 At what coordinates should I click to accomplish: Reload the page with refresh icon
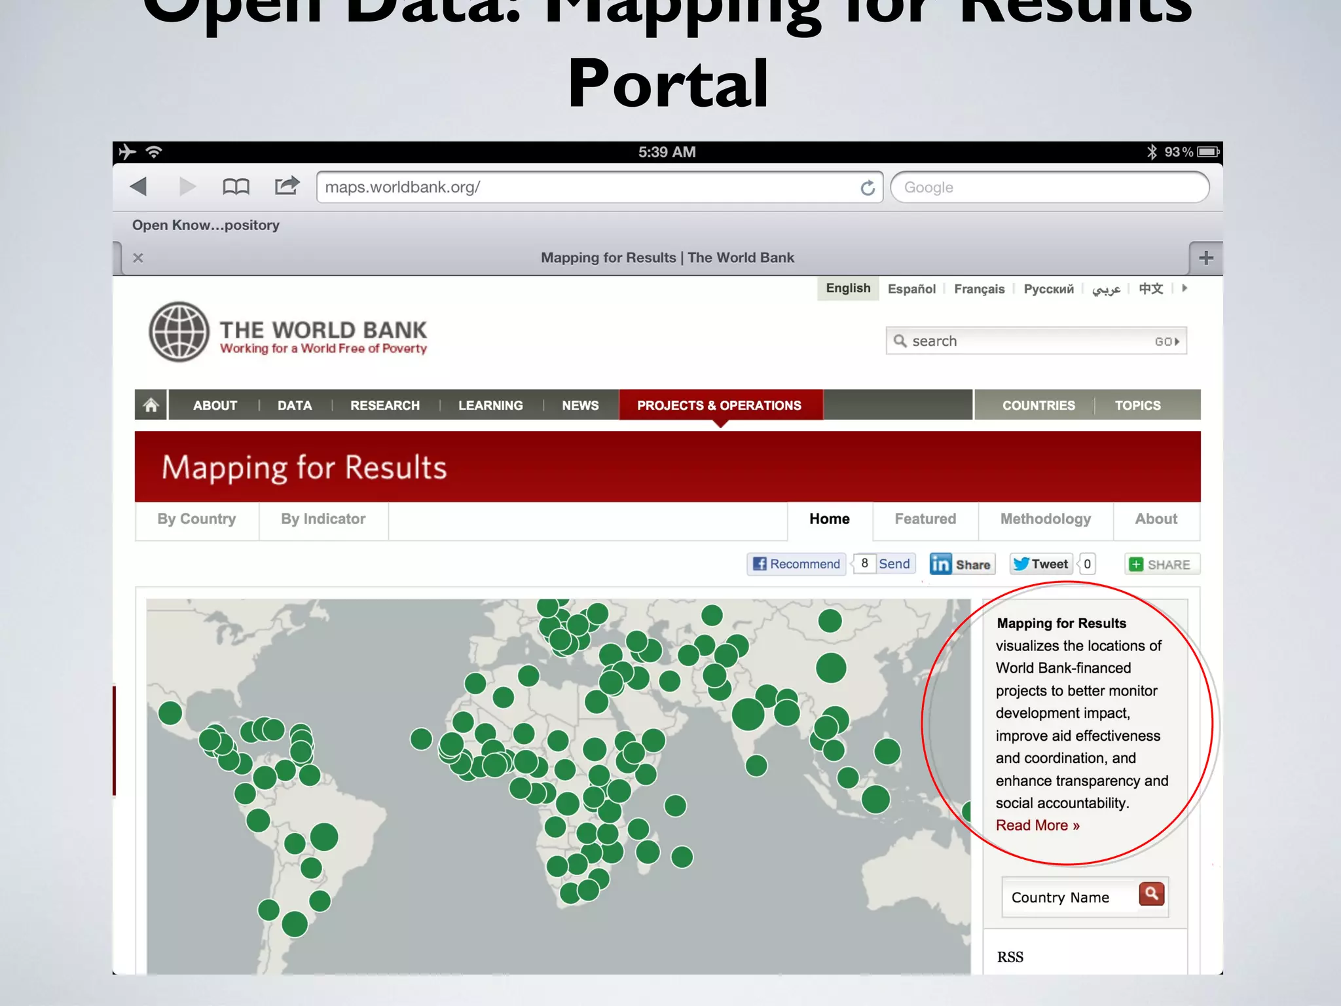coord(868,188)
